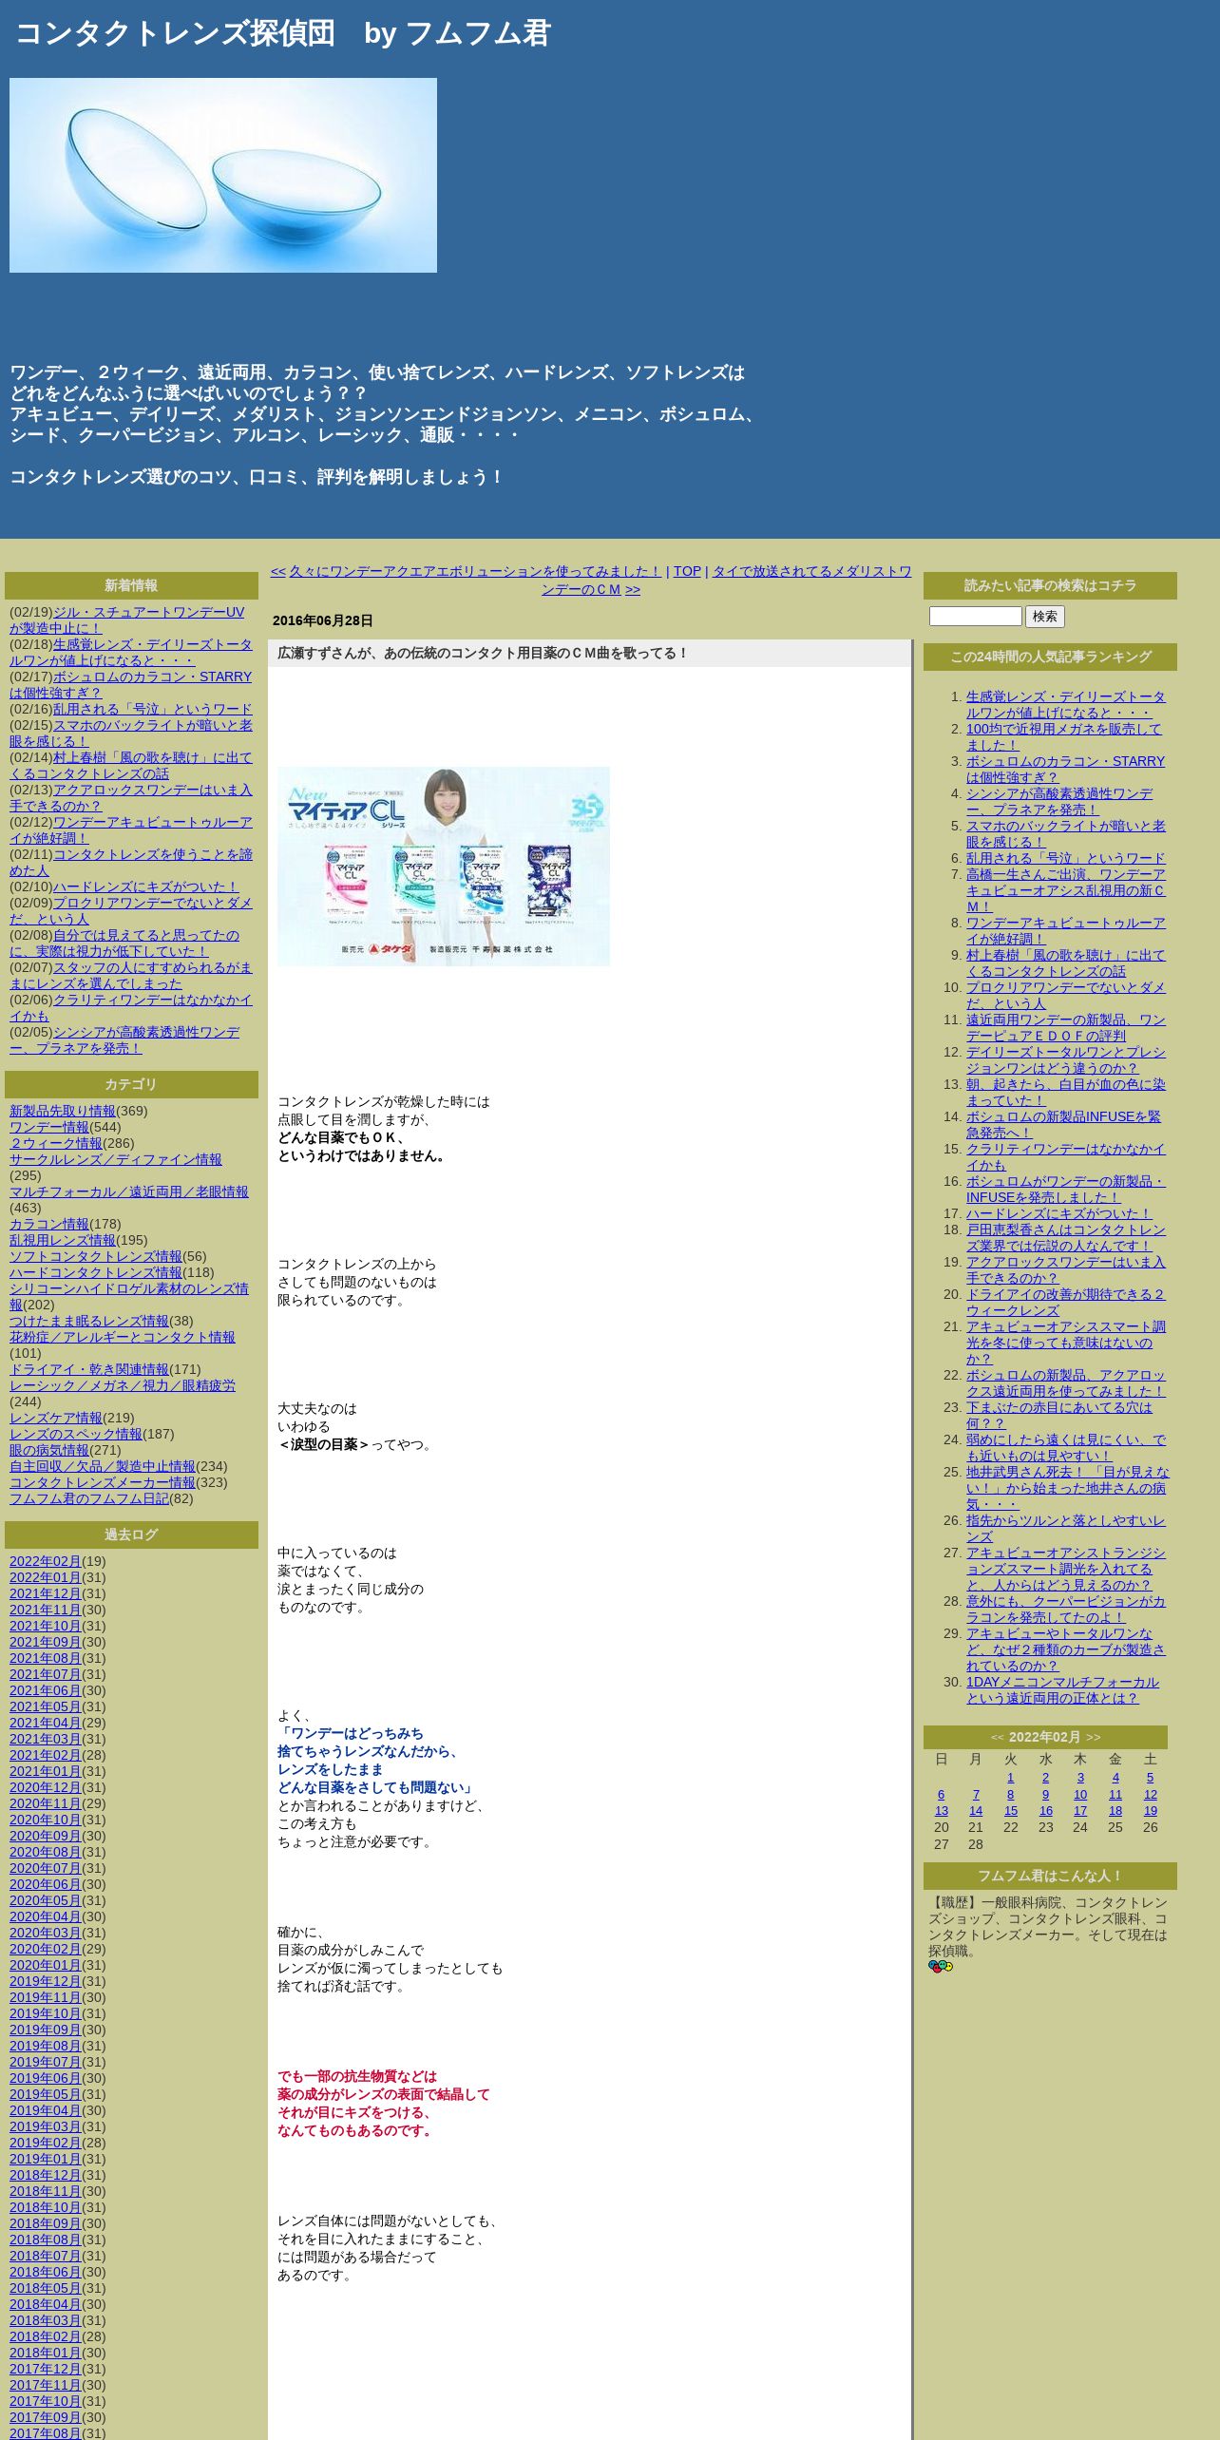Open the 2019年08月 archive link
Image resolution: width=1220 pixels, height=2440 pixels.
(46, 2046)
